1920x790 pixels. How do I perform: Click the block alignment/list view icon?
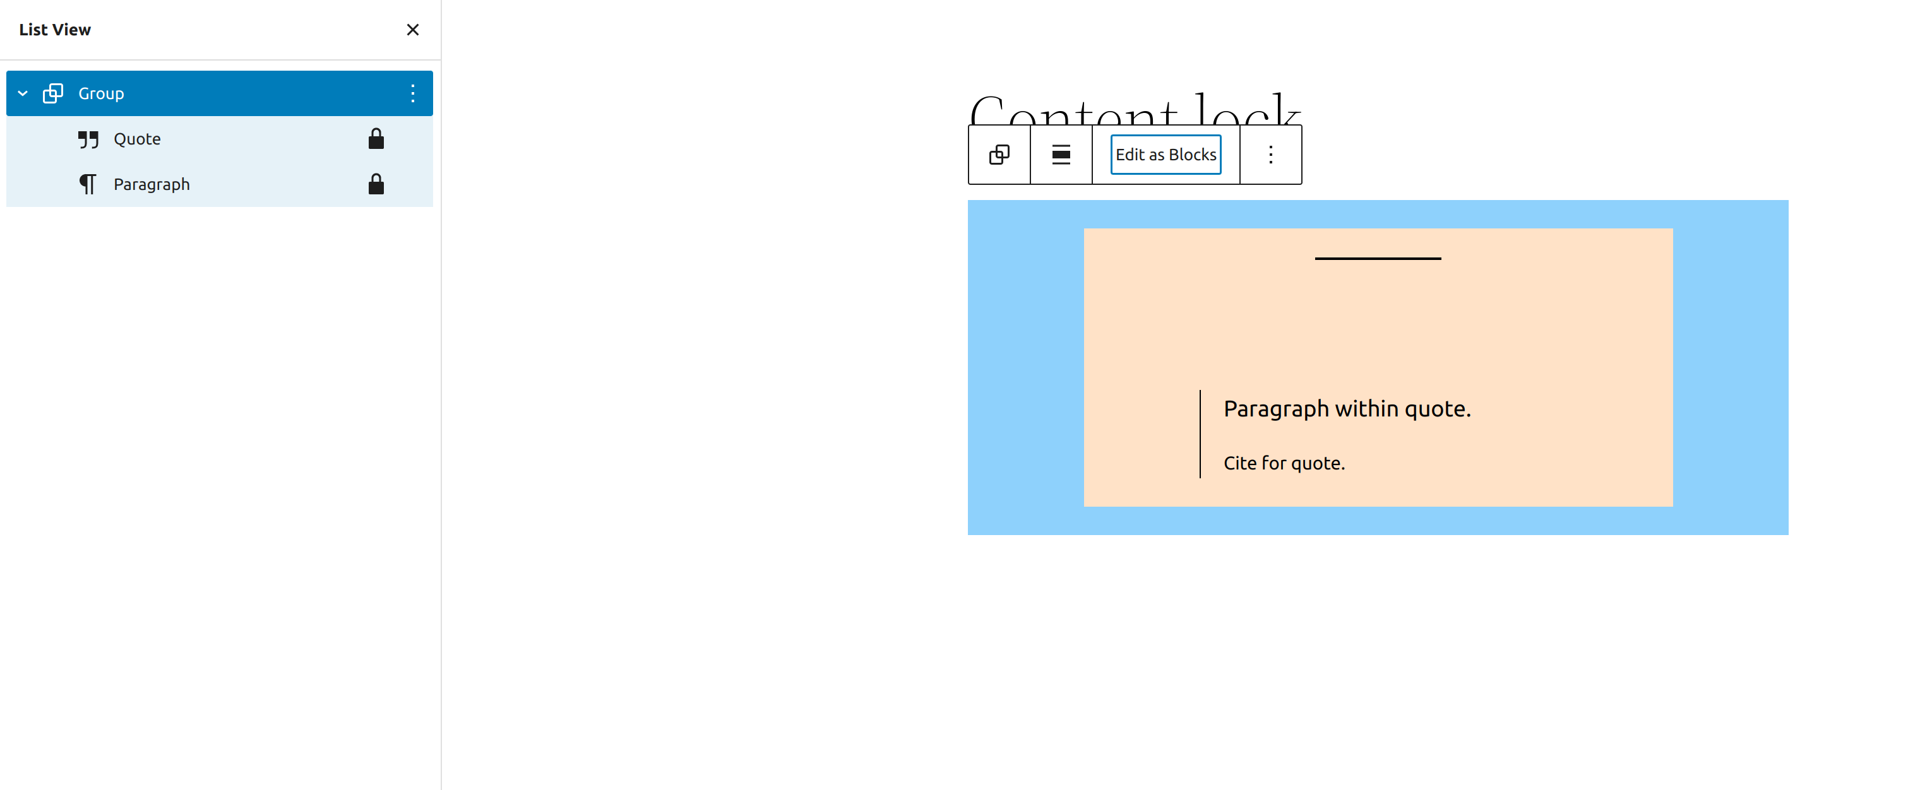[x=1061, y=154]
